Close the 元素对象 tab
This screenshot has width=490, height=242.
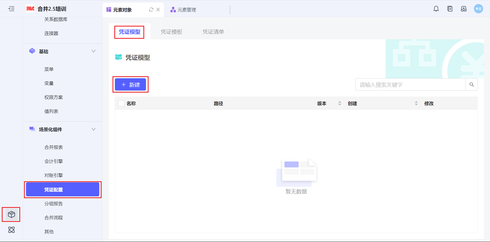coord(158,10)
